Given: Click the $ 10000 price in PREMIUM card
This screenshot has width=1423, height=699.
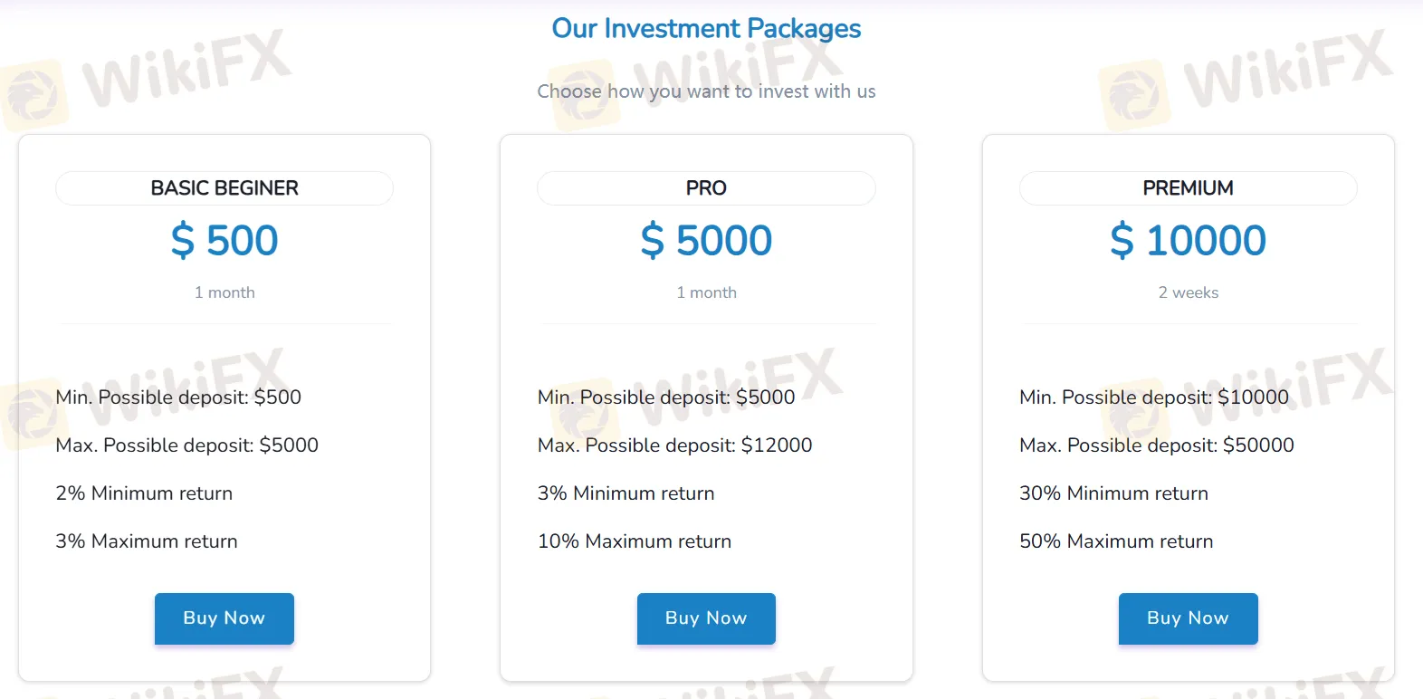Looking at the screenshot, I should pyautogui.click(x=1188, y=241).
